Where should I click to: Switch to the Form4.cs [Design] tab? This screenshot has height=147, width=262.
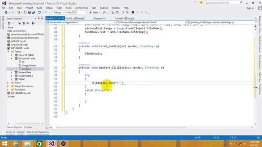[124, 18]
